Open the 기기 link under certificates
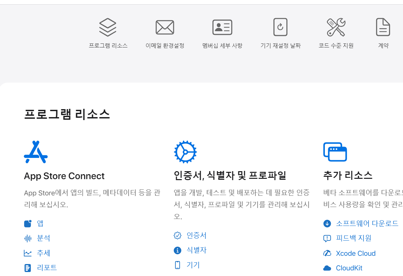This screenshot has height=276, width=403. coord(193,265)
